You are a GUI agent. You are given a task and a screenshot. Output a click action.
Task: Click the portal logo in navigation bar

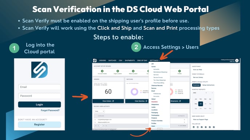tap(95, 60)
